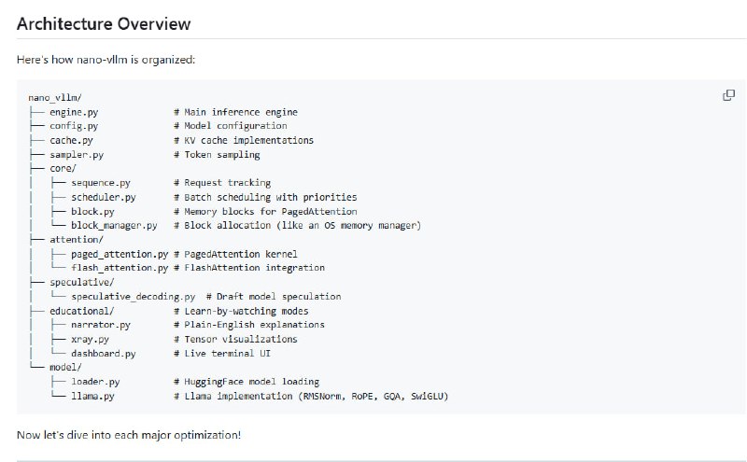Click llama.py at the tree bottom
The width and height of the screenshot is (747, 462).
pos(92,397)
